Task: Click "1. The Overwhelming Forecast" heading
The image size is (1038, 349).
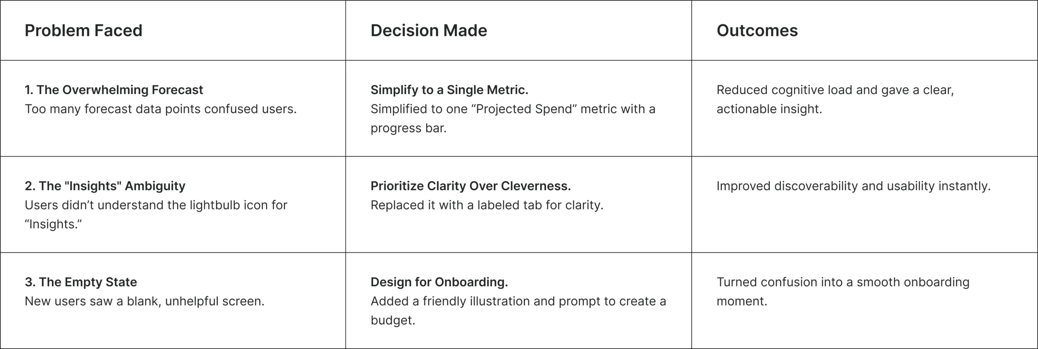Action: point(114,90)
